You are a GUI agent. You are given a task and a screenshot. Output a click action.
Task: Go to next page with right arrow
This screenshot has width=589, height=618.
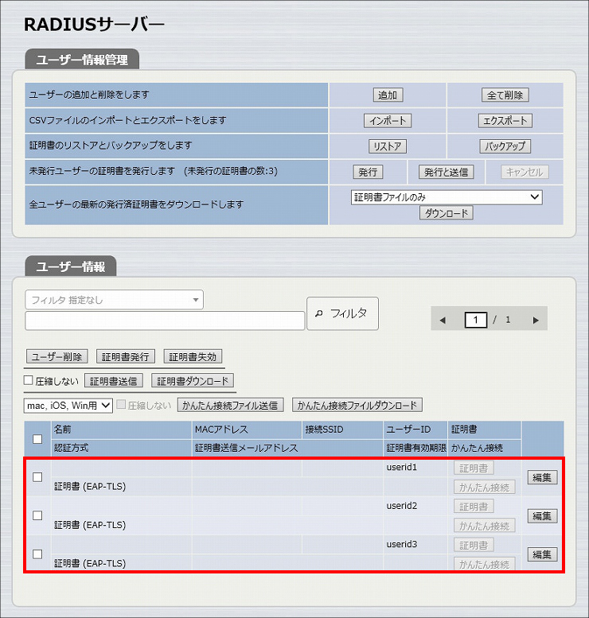pos(536,320)
